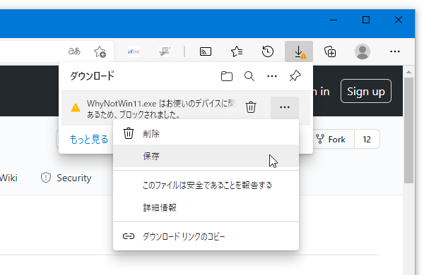Delete WhyNotWin11.exe with trash icon
The image size is (424, 275).
tap(251, 107)
